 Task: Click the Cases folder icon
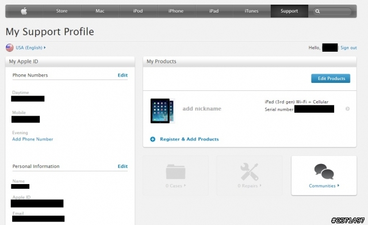(175, 171)
